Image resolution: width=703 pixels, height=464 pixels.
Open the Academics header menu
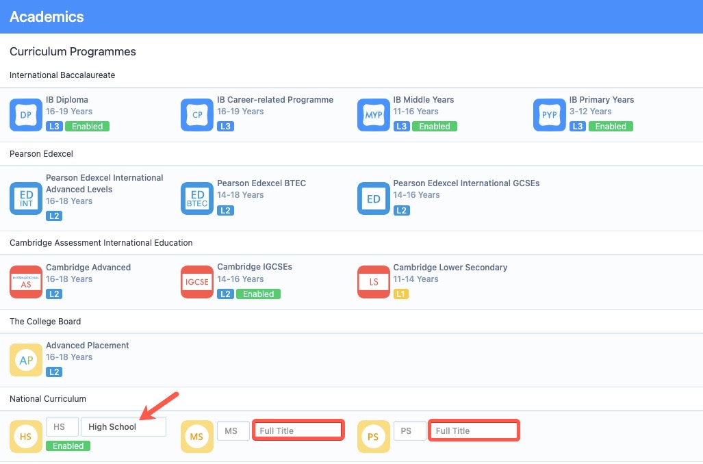(46, 16)
